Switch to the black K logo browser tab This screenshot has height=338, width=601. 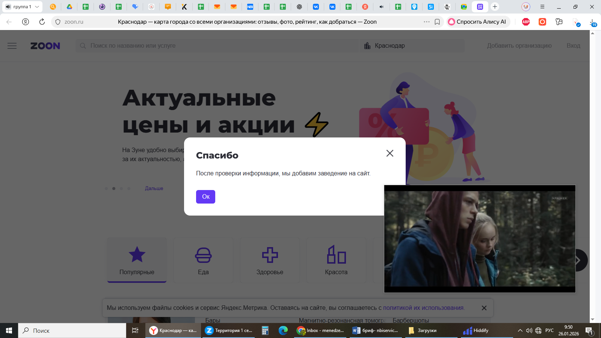pyautogui.click(x=184, y=7)
